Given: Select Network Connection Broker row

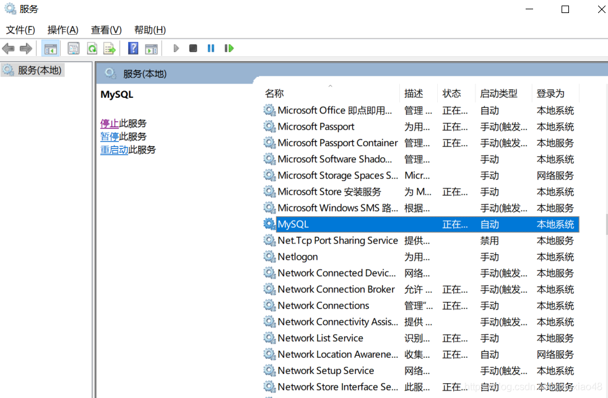Looking at the screenshot, I should [x=421, y=290].
